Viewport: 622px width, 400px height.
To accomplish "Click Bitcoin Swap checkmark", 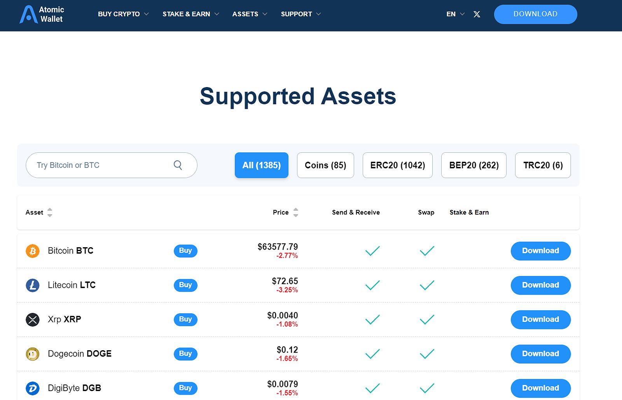I will click(x=427, y=251).
